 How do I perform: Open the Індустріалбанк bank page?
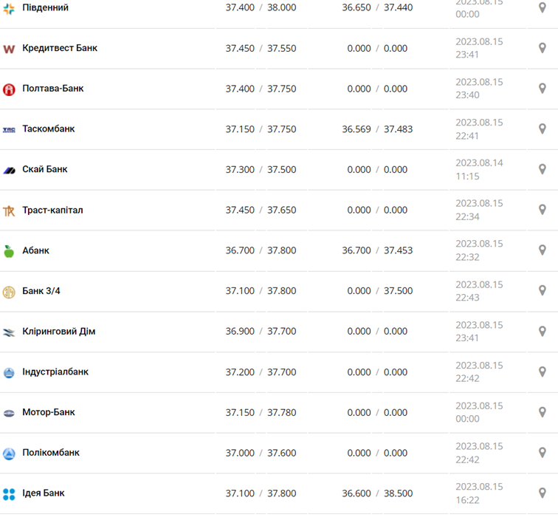[55, 372]
